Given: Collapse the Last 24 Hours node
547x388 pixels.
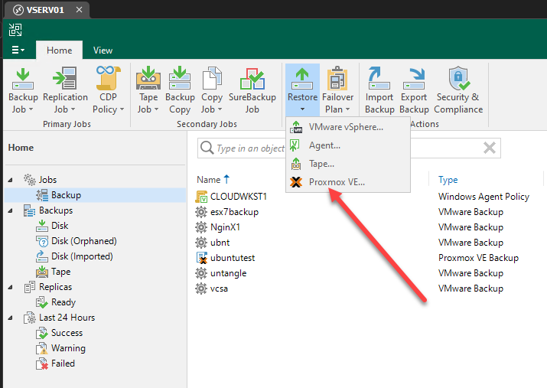Looking at the screenshot, I should (x=11, y=318).
